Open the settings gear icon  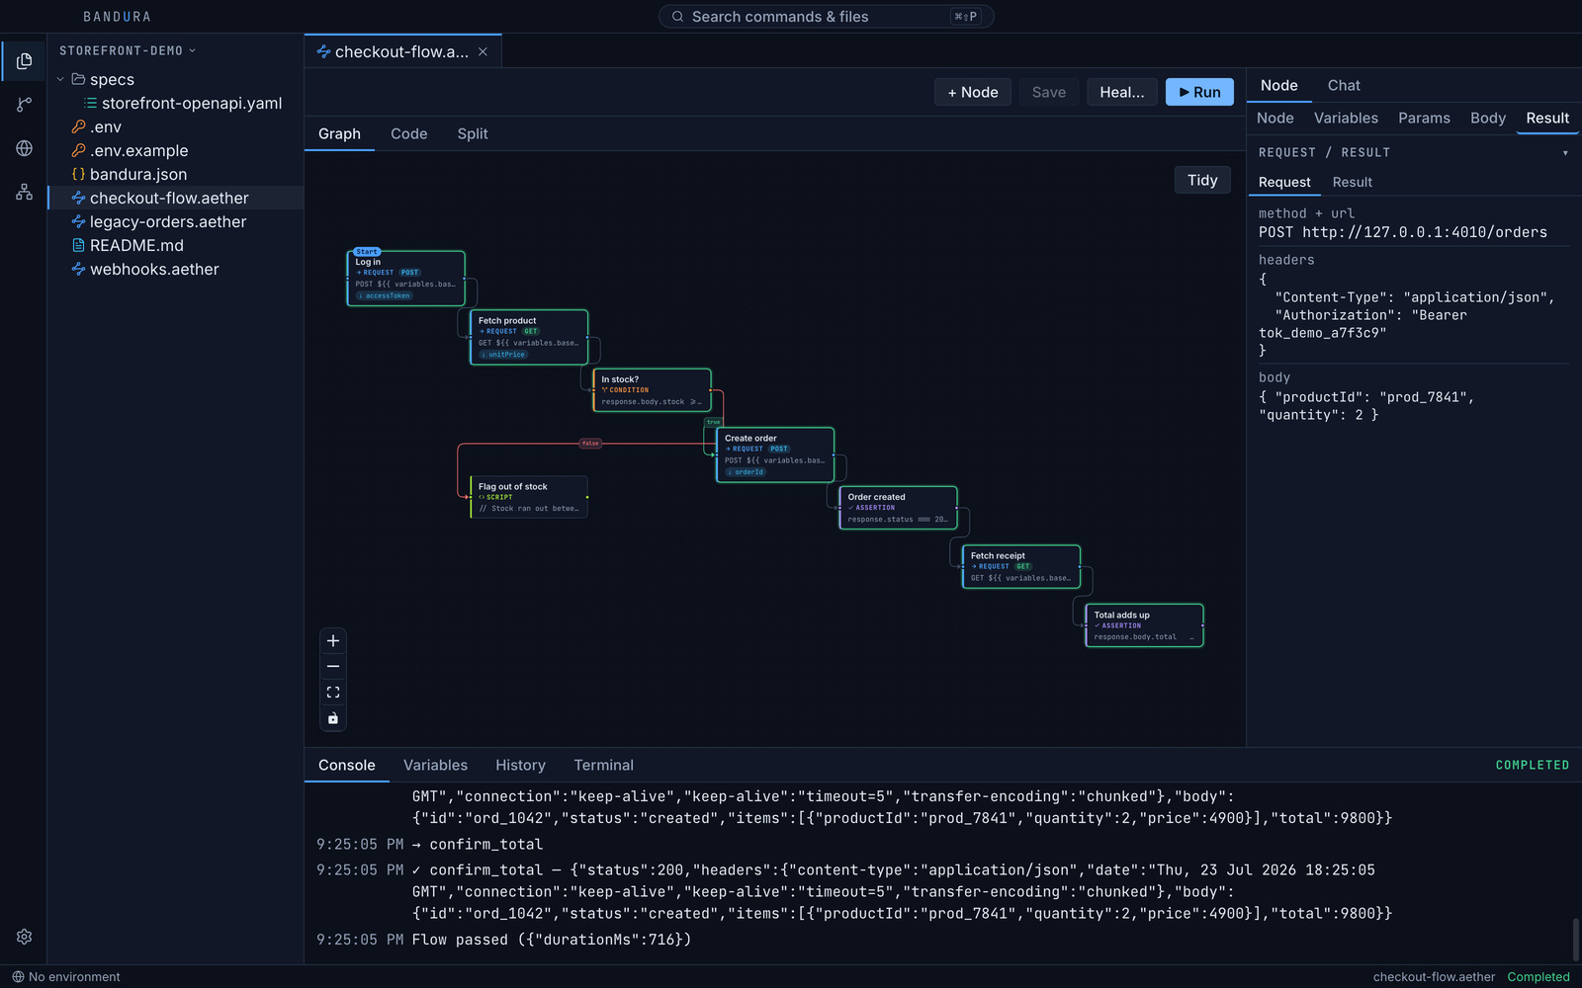[x=24, y=937]
